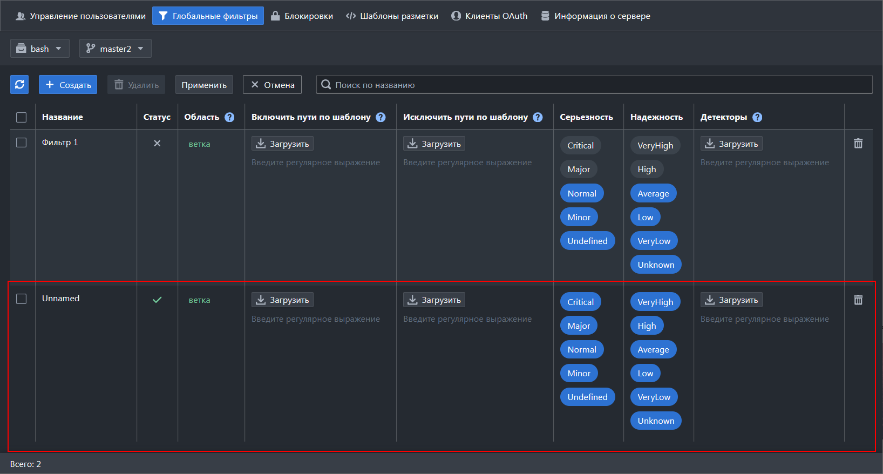Check the Unnamed filter row checkbox

coord(22,299)
